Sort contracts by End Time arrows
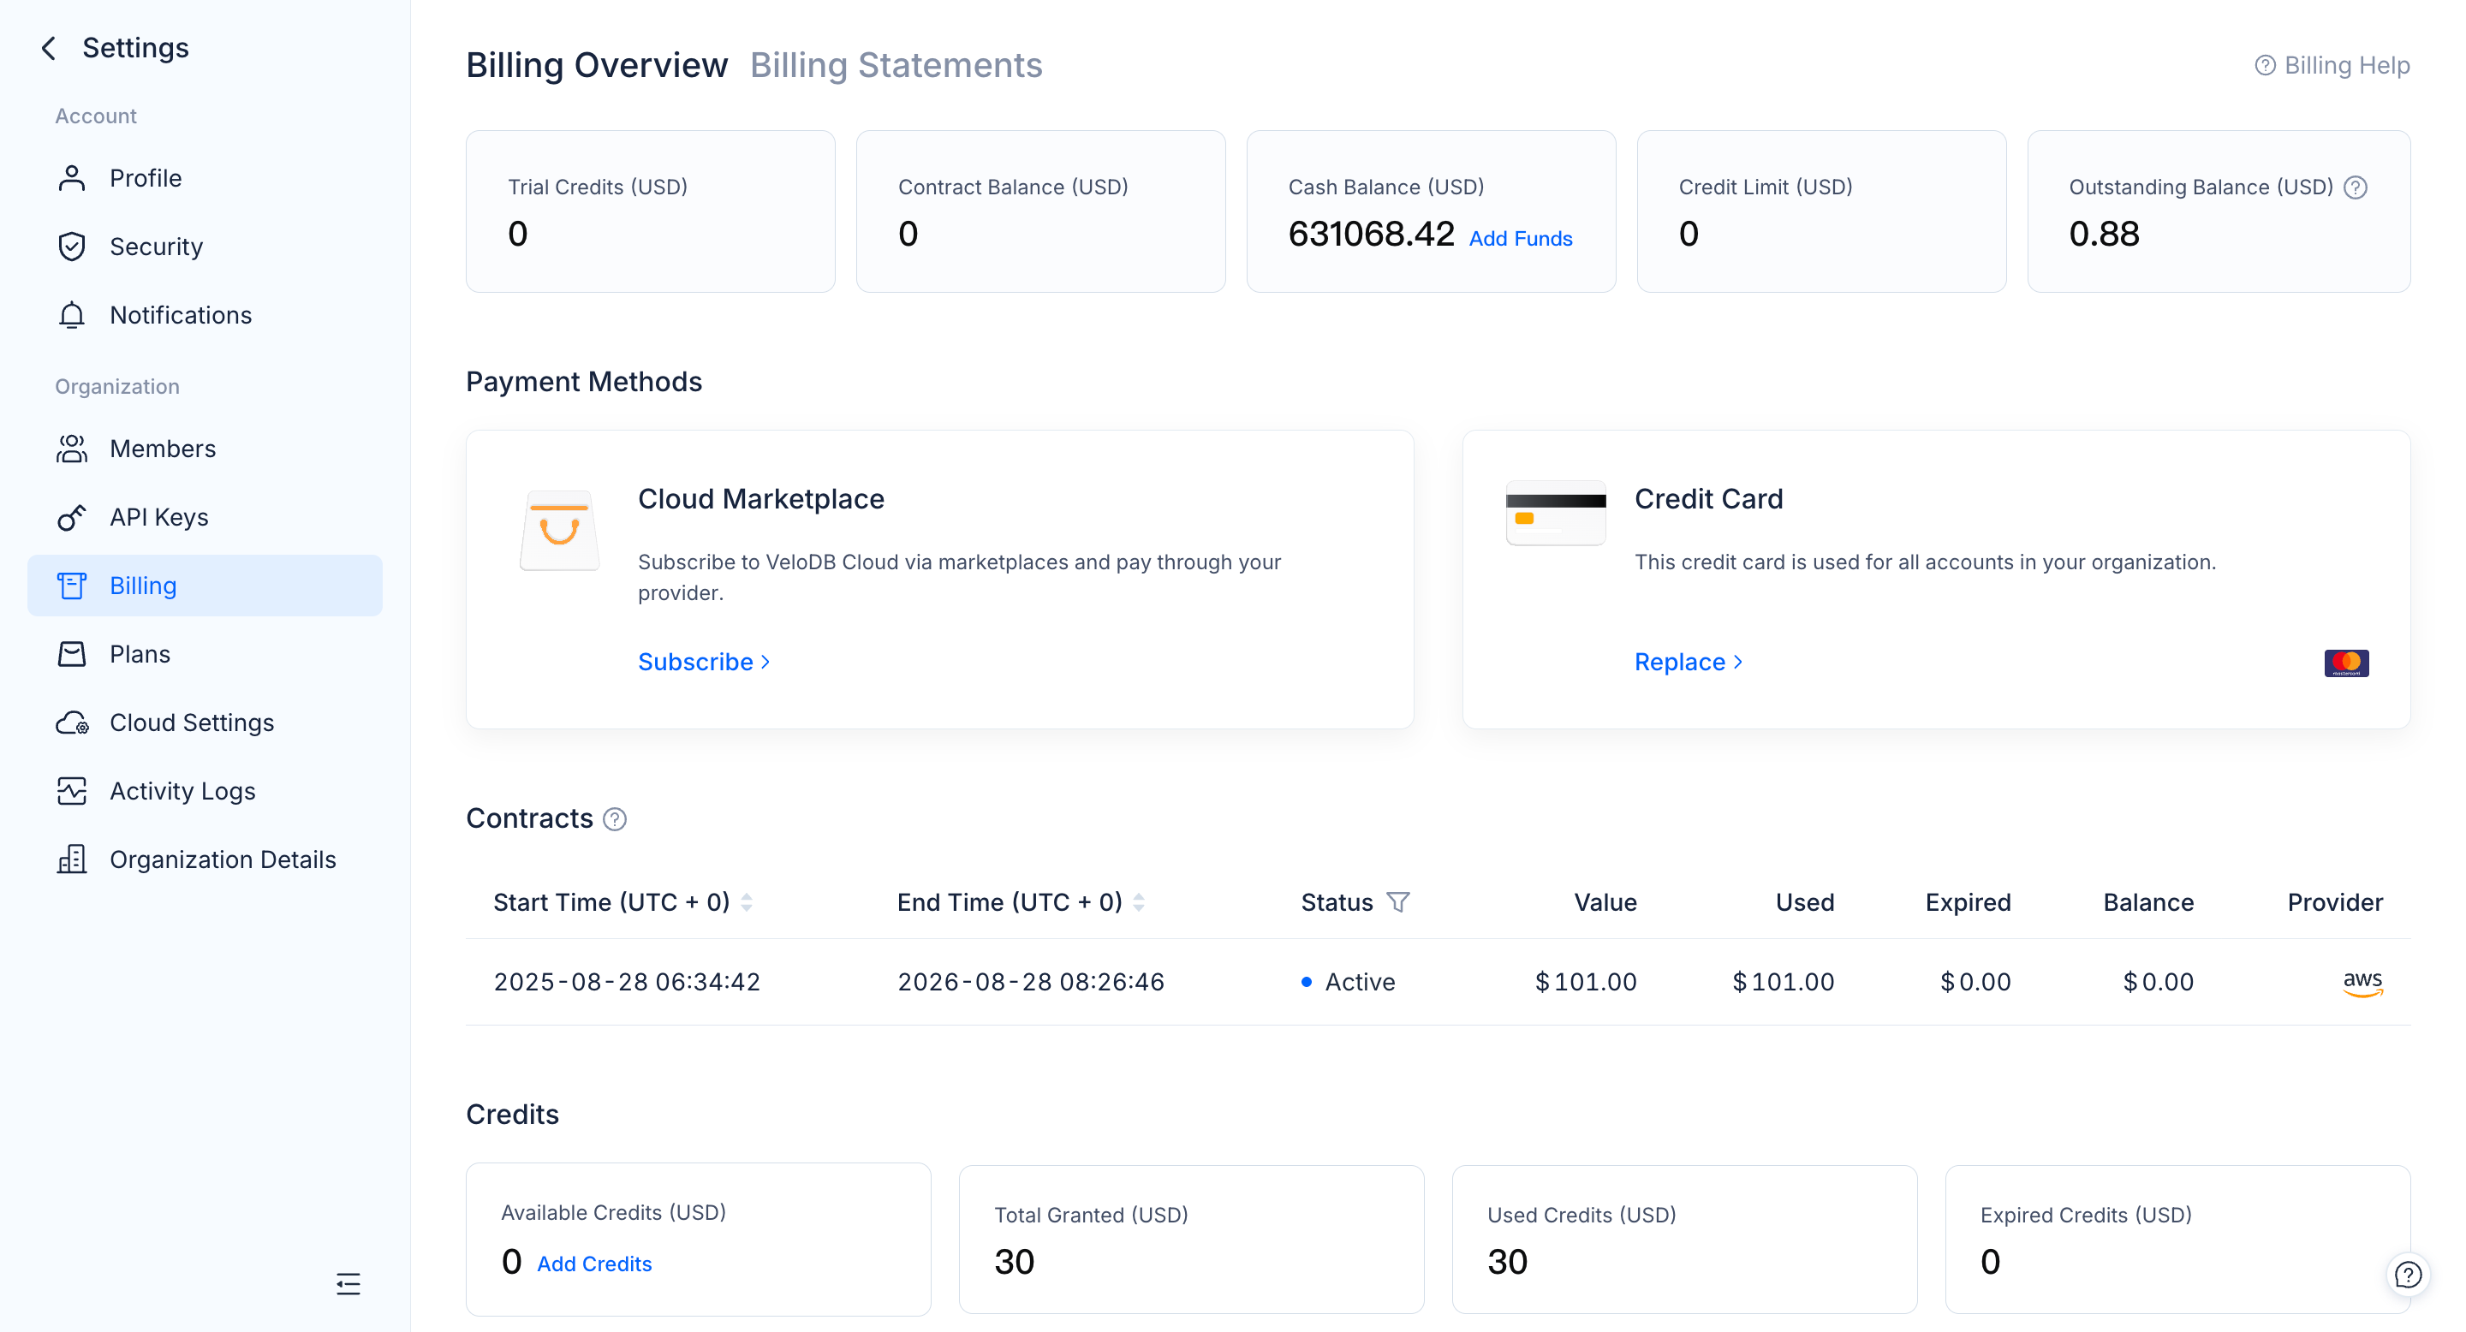 point(1139,902)
